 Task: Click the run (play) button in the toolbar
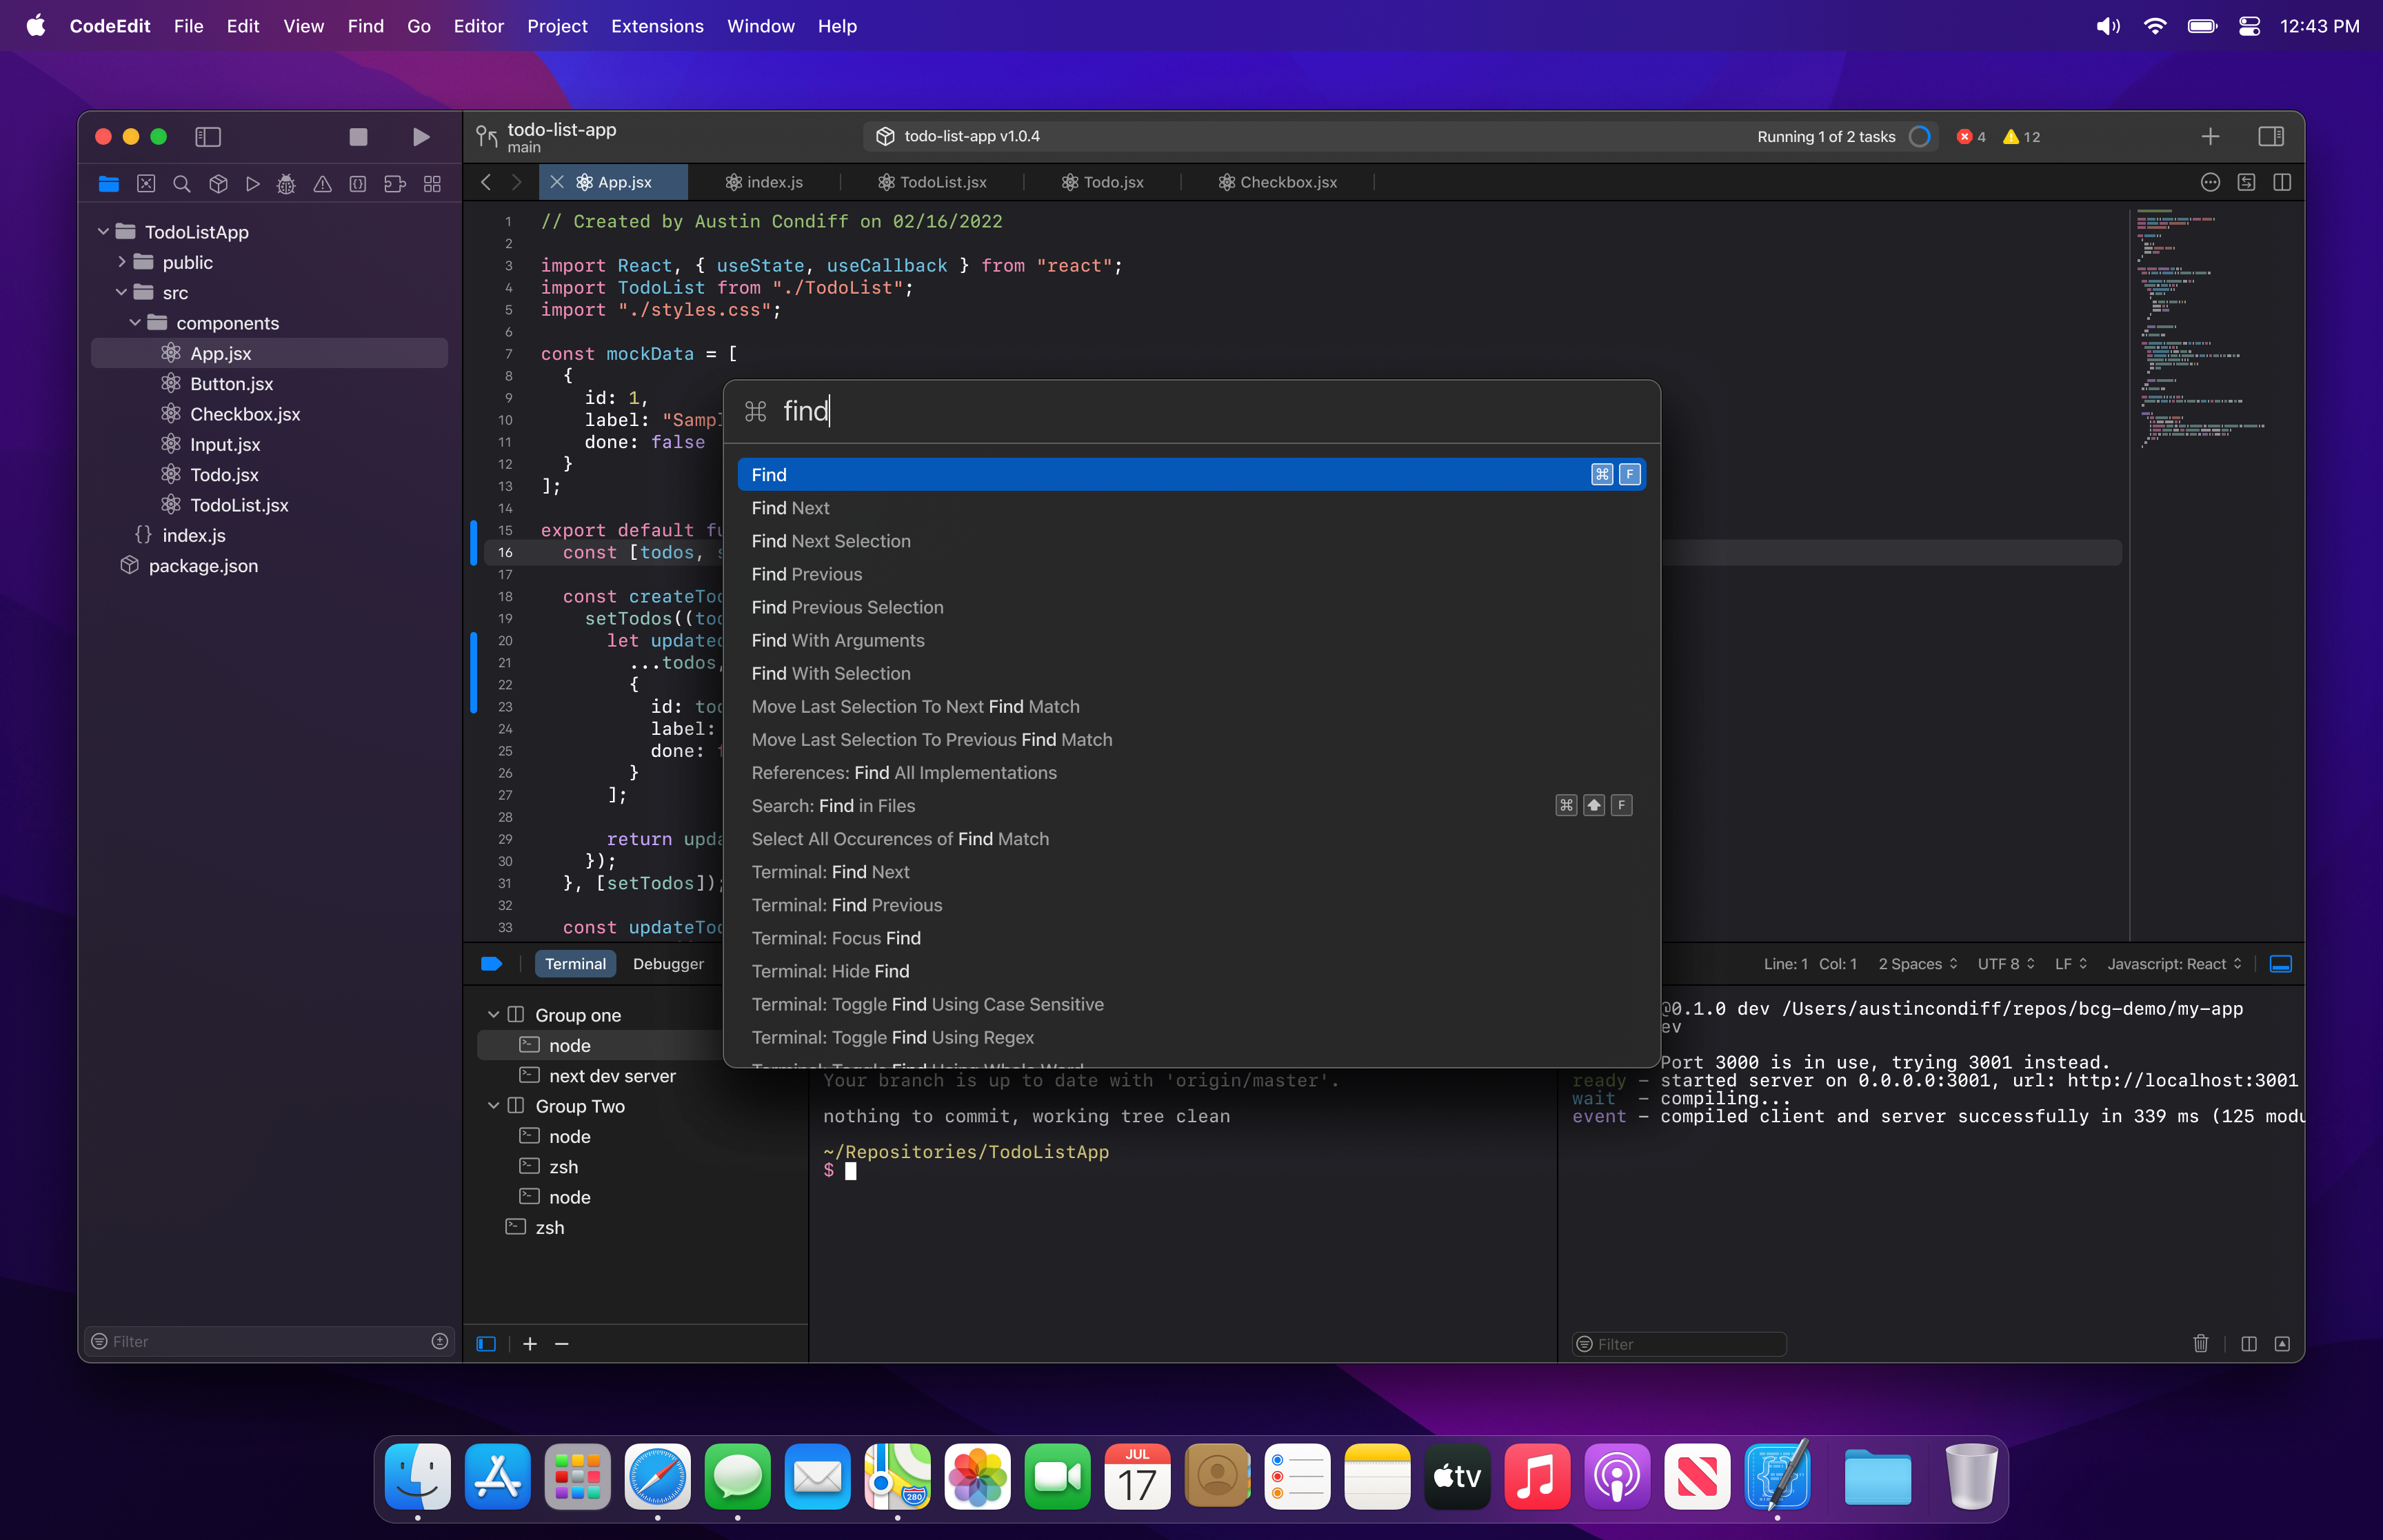420,137
